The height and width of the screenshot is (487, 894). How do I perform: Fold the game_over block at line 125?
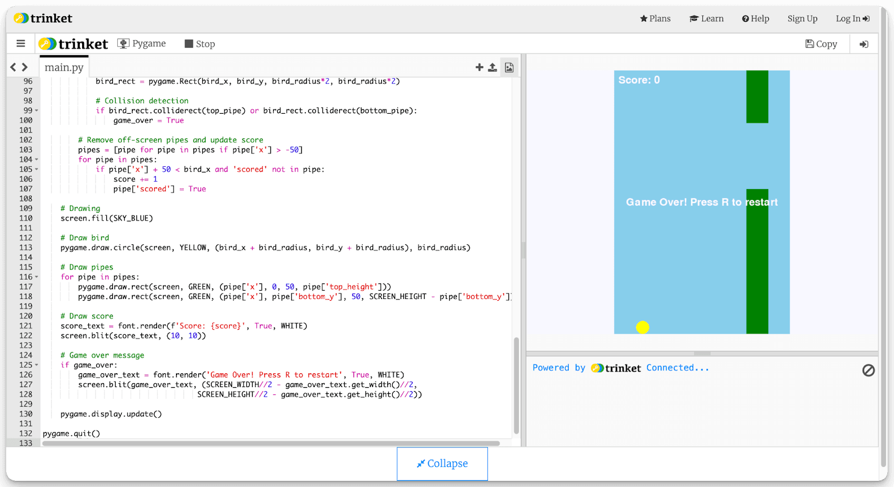tap(37, 365)
